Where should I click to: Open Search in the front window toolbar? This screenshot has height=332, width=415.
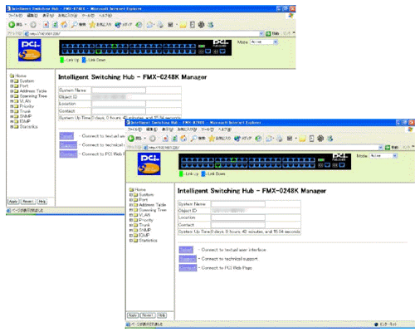coord(198,139)
